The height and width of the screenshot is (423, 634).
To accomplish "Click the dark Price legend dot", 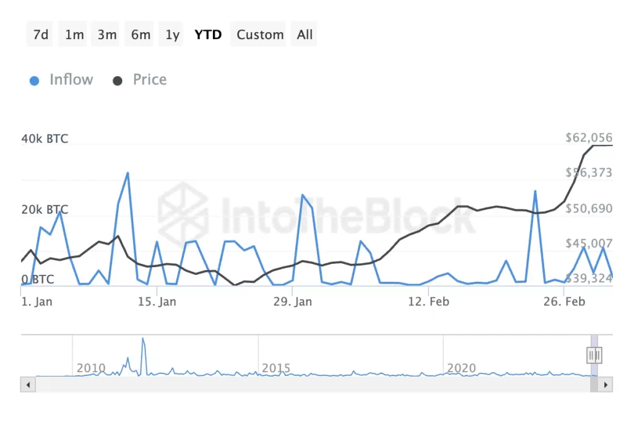I will 117,81.
